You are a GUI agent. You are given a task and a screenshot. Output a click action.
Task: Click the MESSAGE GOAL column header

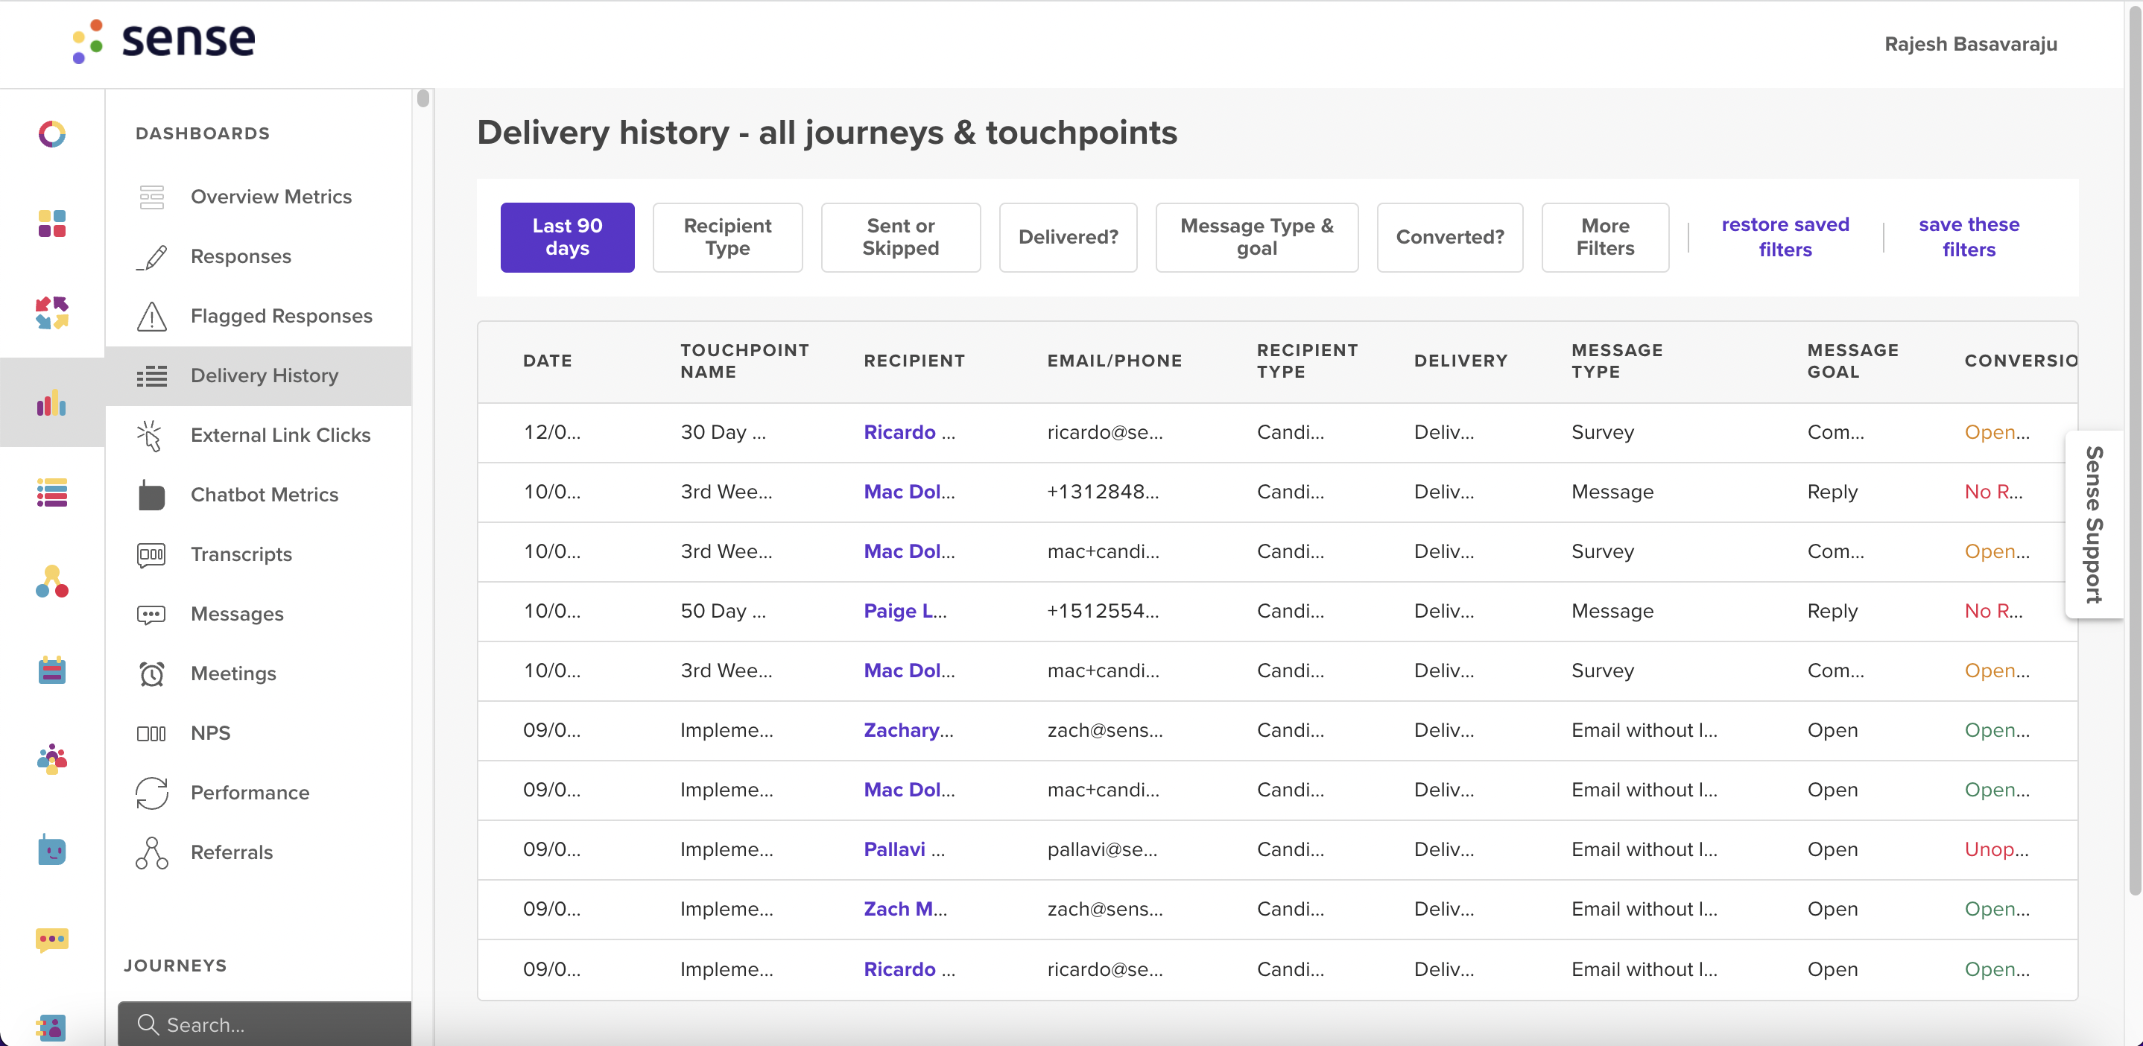[1852, 361]
